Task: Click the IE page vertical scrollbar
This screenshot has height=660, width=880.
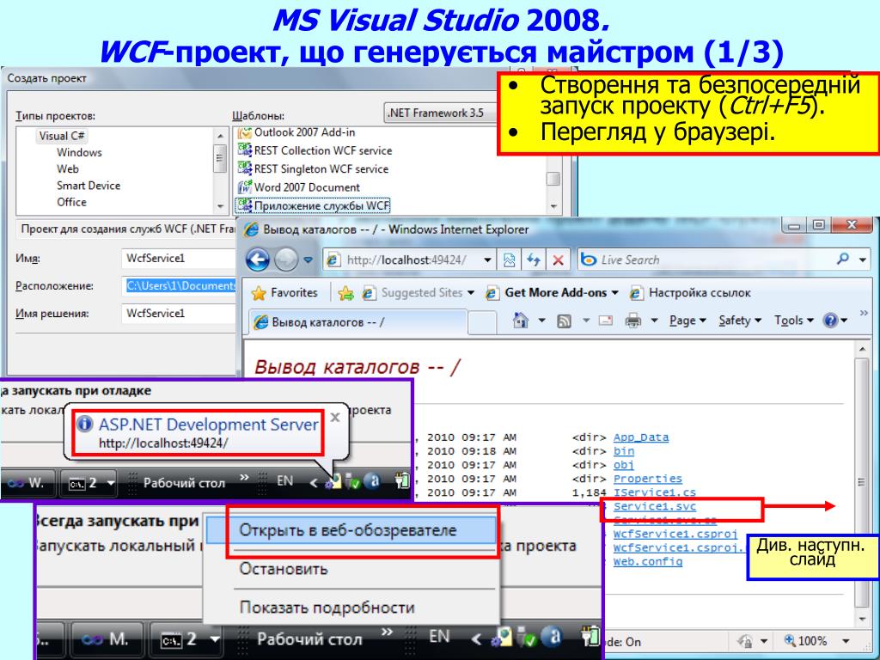Action: pos(862,482)
